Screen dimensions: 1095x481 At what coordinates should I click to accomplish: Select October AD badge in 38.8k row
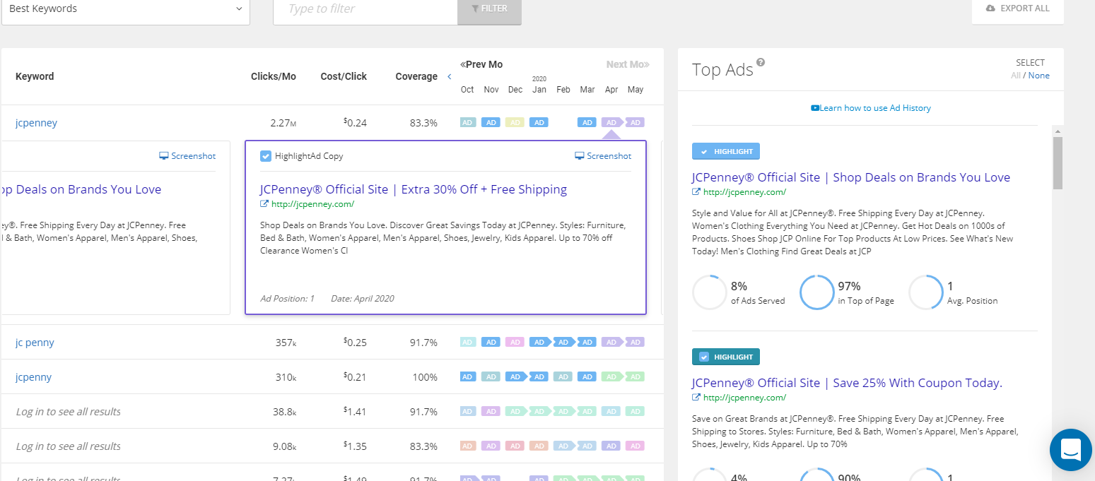click(467, 411)
